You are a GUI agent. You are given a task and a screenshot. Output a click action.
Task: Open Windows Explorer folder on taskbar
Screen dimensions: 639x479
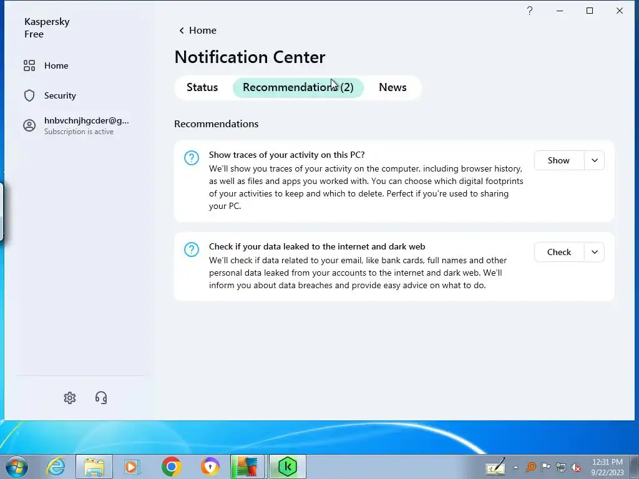pos(94,467)
